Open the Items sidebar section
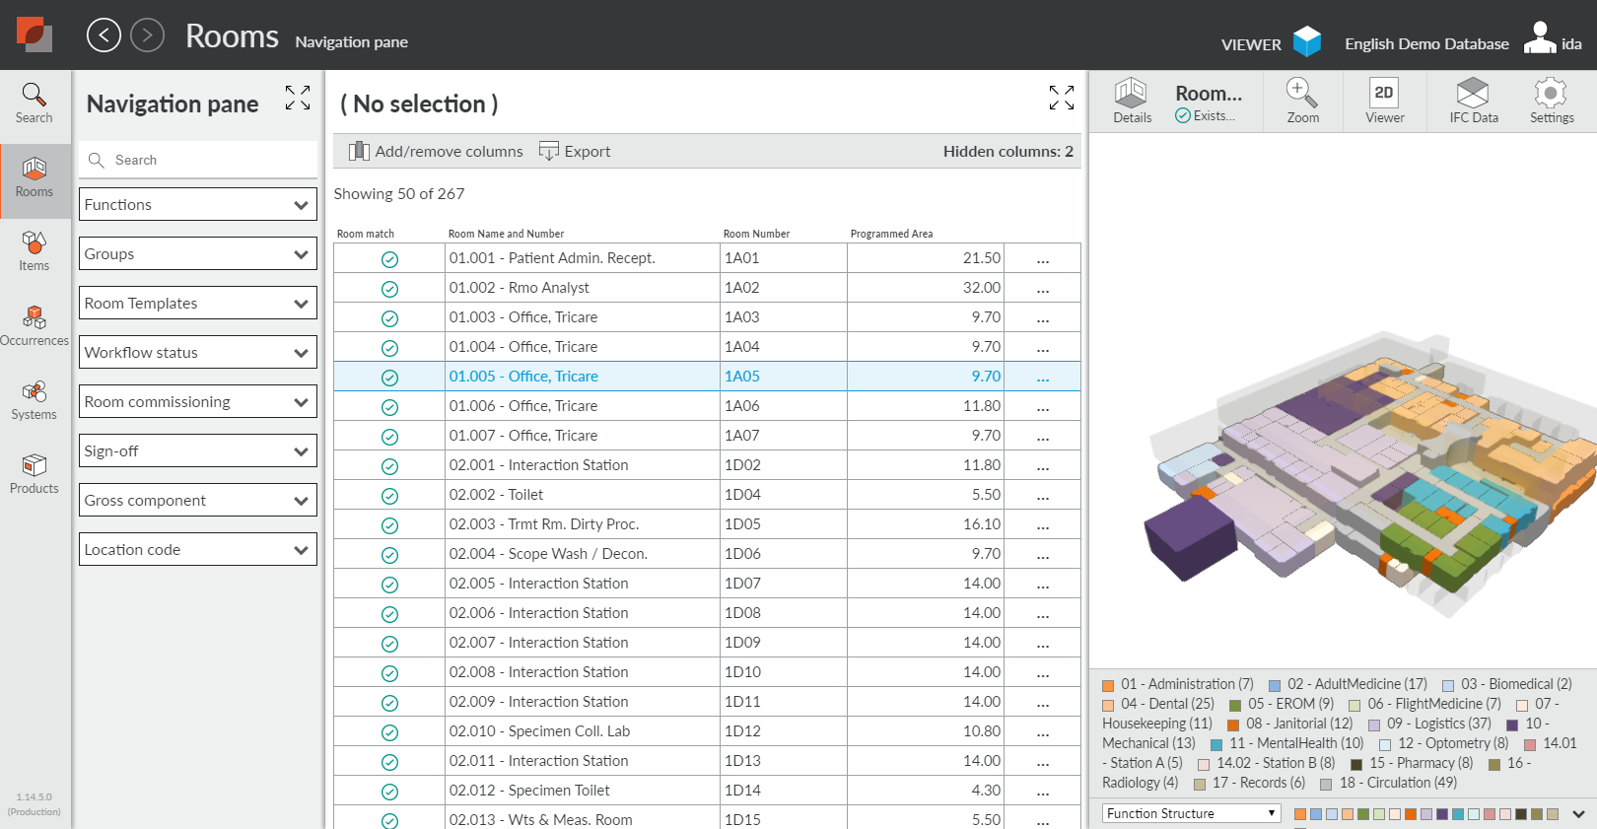The height and width of the screenshot is (829, 1597). (35, 251)
